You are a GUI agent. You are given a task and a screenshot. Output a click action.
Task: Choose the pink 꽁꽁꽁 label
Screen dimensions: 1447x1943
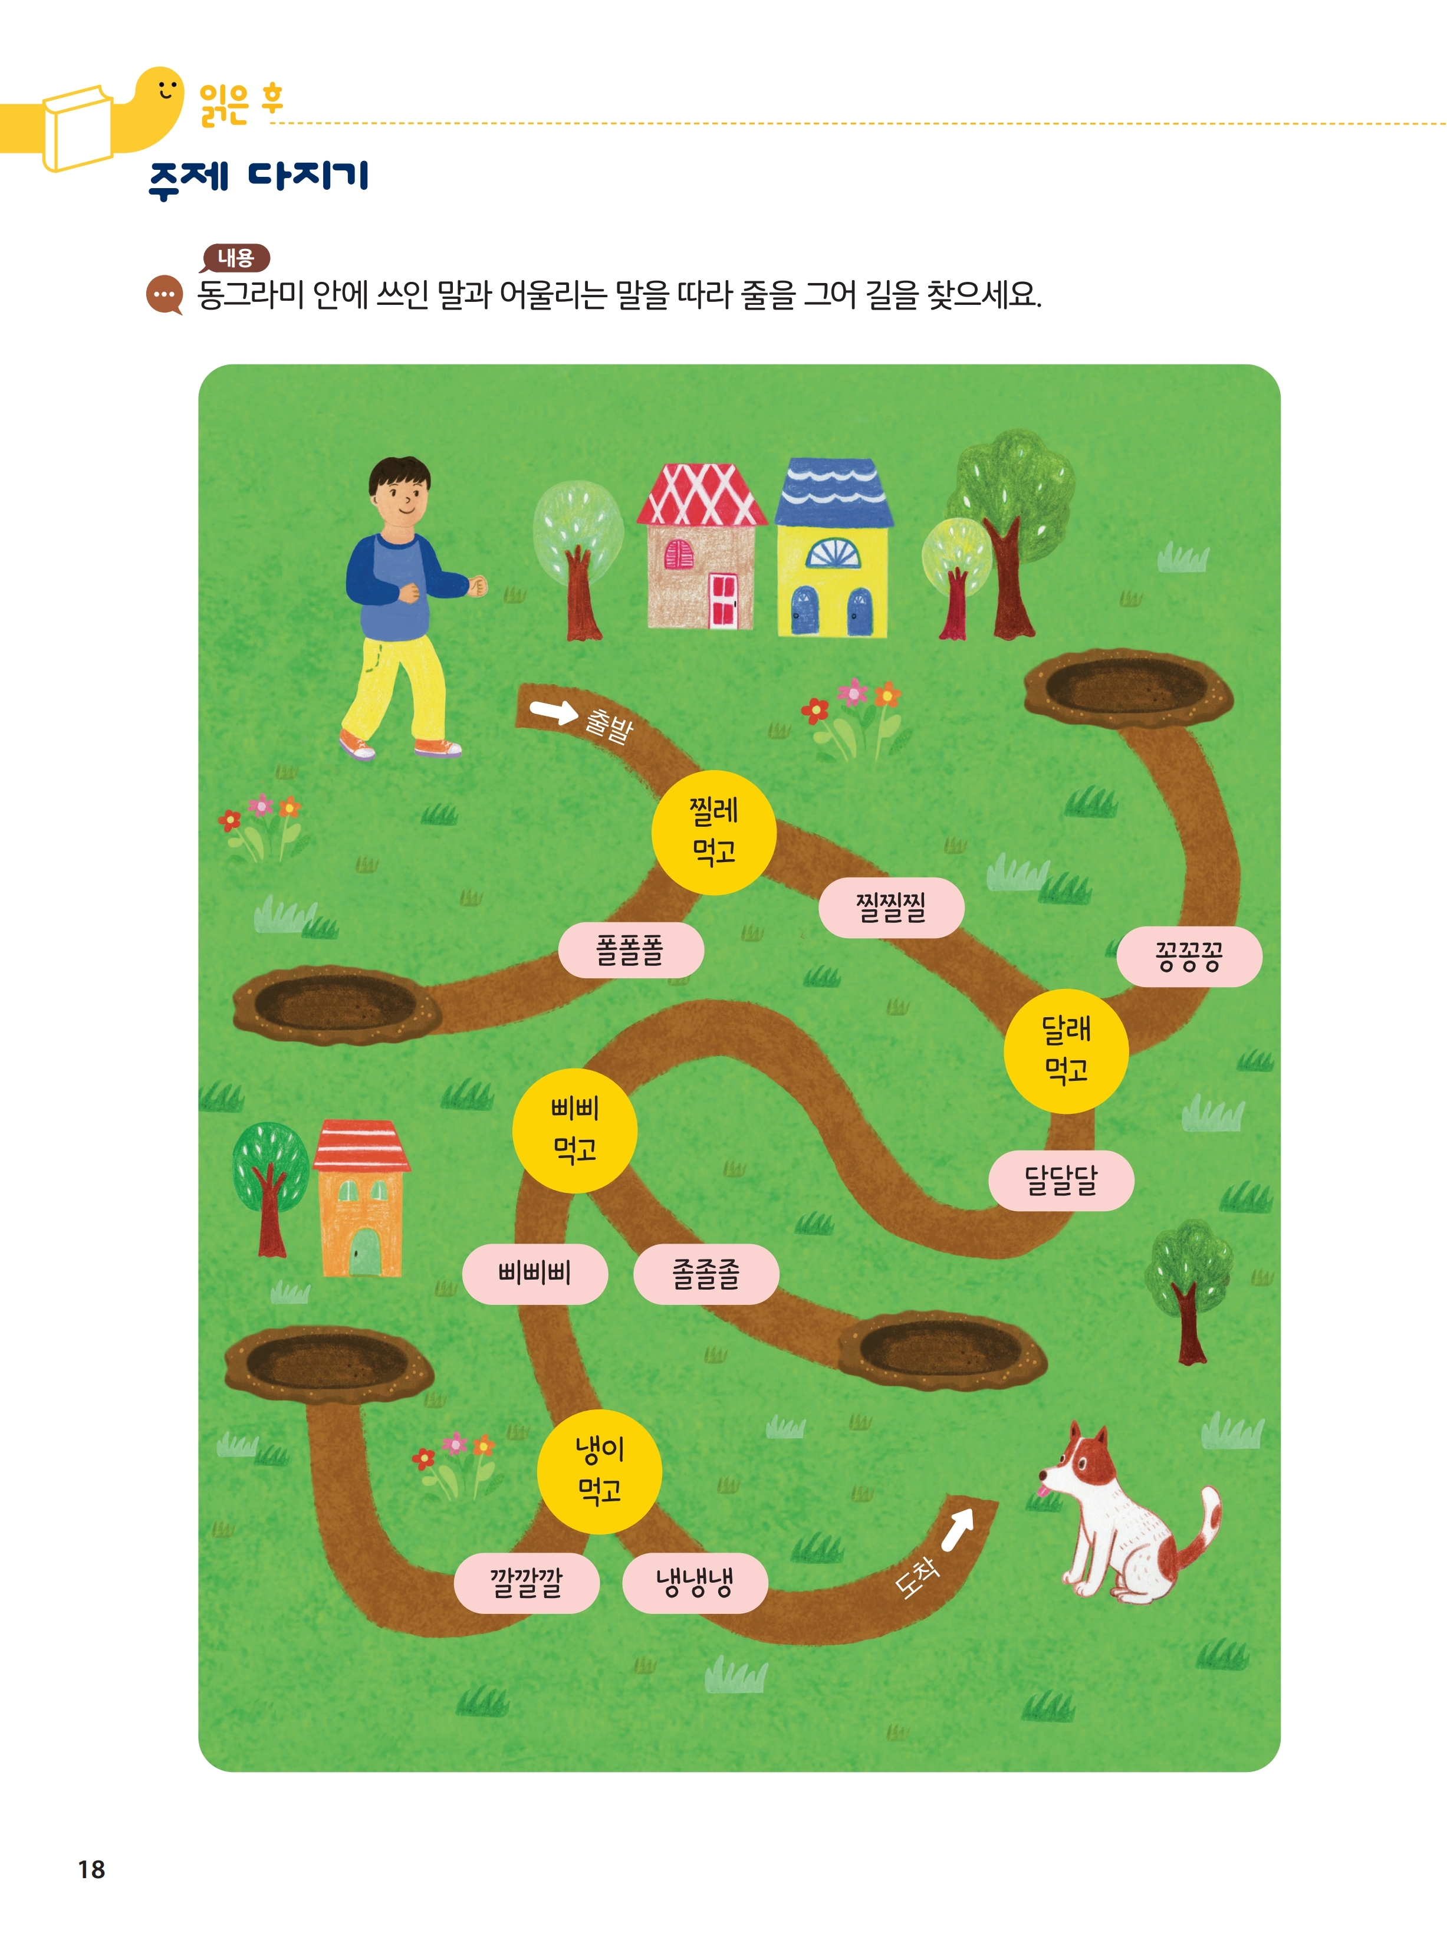1189,956
